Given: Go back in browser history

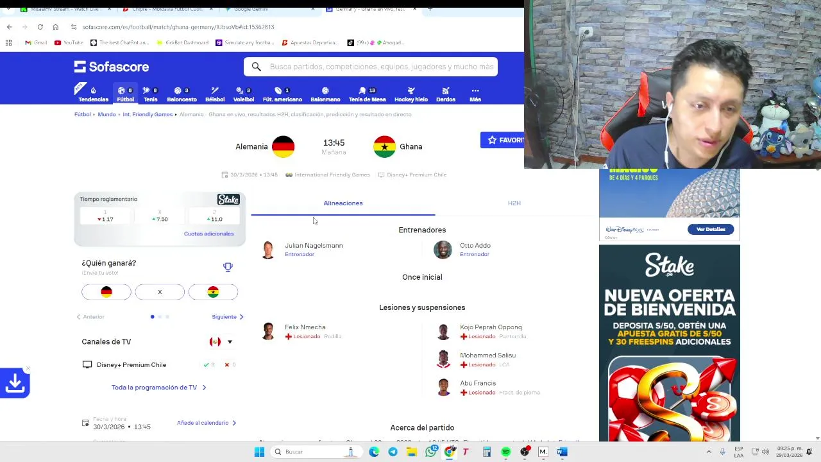Looking at the screenshot, I should click(9, 27).
